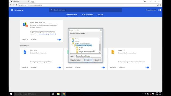Open Task View from the taskbar
171x96 pixels.
53,94
